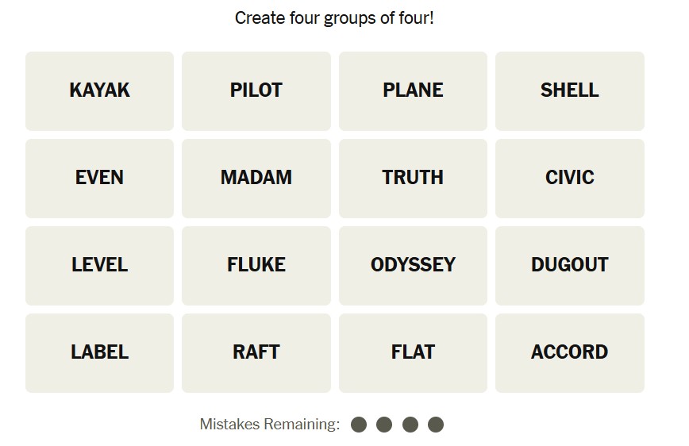Select the EVEN word tile
689x446 pixels.
point(99,178)
